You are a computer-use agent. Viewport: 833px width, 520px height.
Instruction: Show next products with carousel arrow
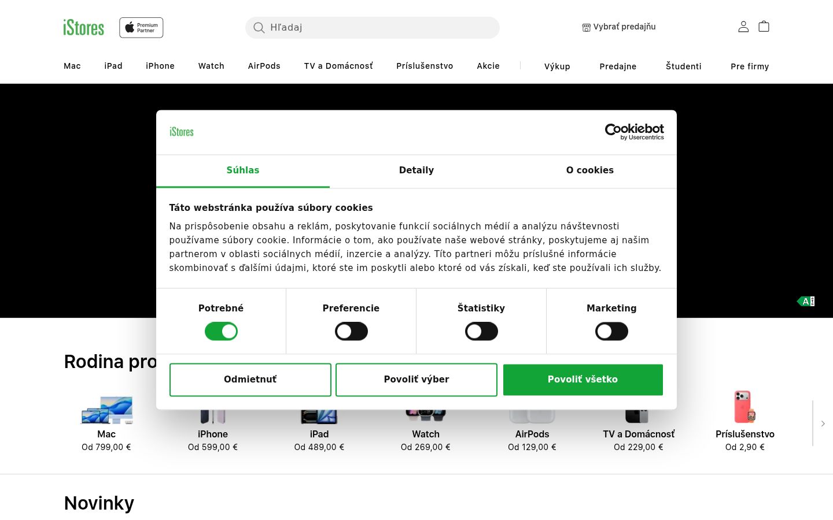pyautogui.click(x=823, y=424)
